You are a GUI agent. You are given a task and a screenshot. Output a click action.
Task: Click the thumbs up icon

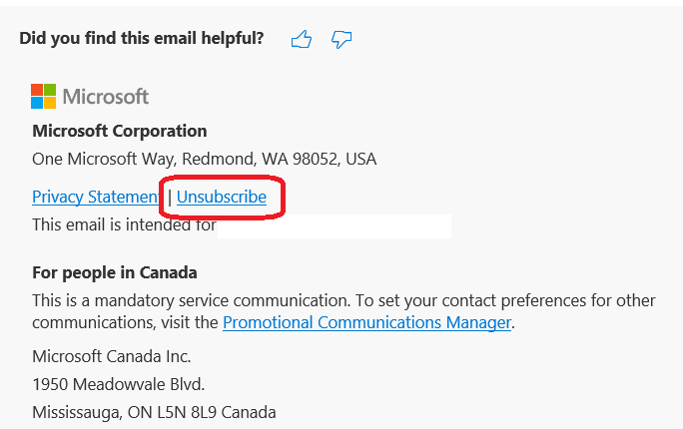pos(302,40)
